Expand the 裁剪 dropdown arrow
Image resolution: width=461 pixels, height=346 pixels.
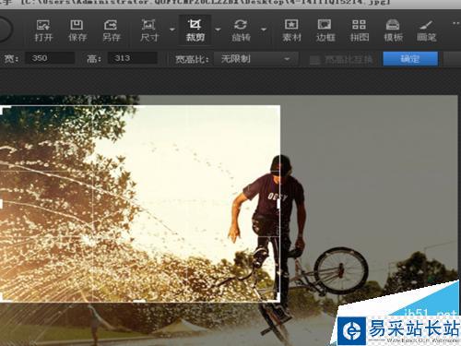[218, 30]
